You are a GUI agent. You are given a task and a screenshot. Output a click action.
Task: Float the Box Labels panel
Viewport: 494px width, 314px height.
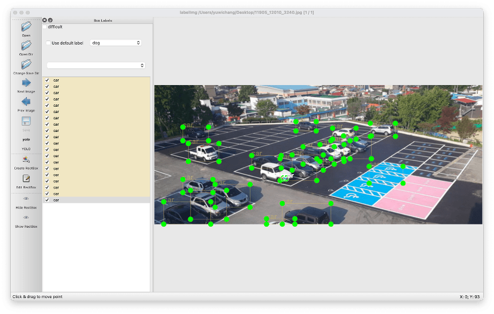point(50,20)
